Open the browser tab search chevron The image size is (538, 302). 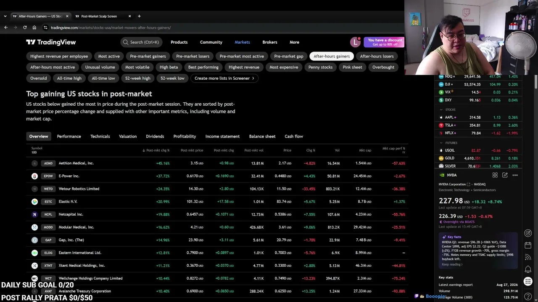[x=5, y=16]
